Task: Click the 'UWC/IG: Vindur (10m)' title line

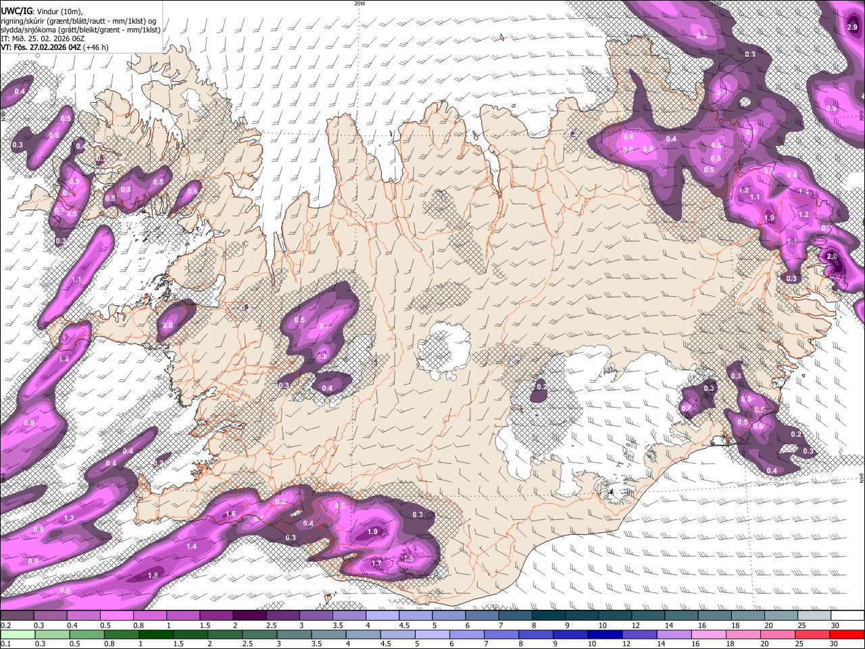Action: pos(42,11)
